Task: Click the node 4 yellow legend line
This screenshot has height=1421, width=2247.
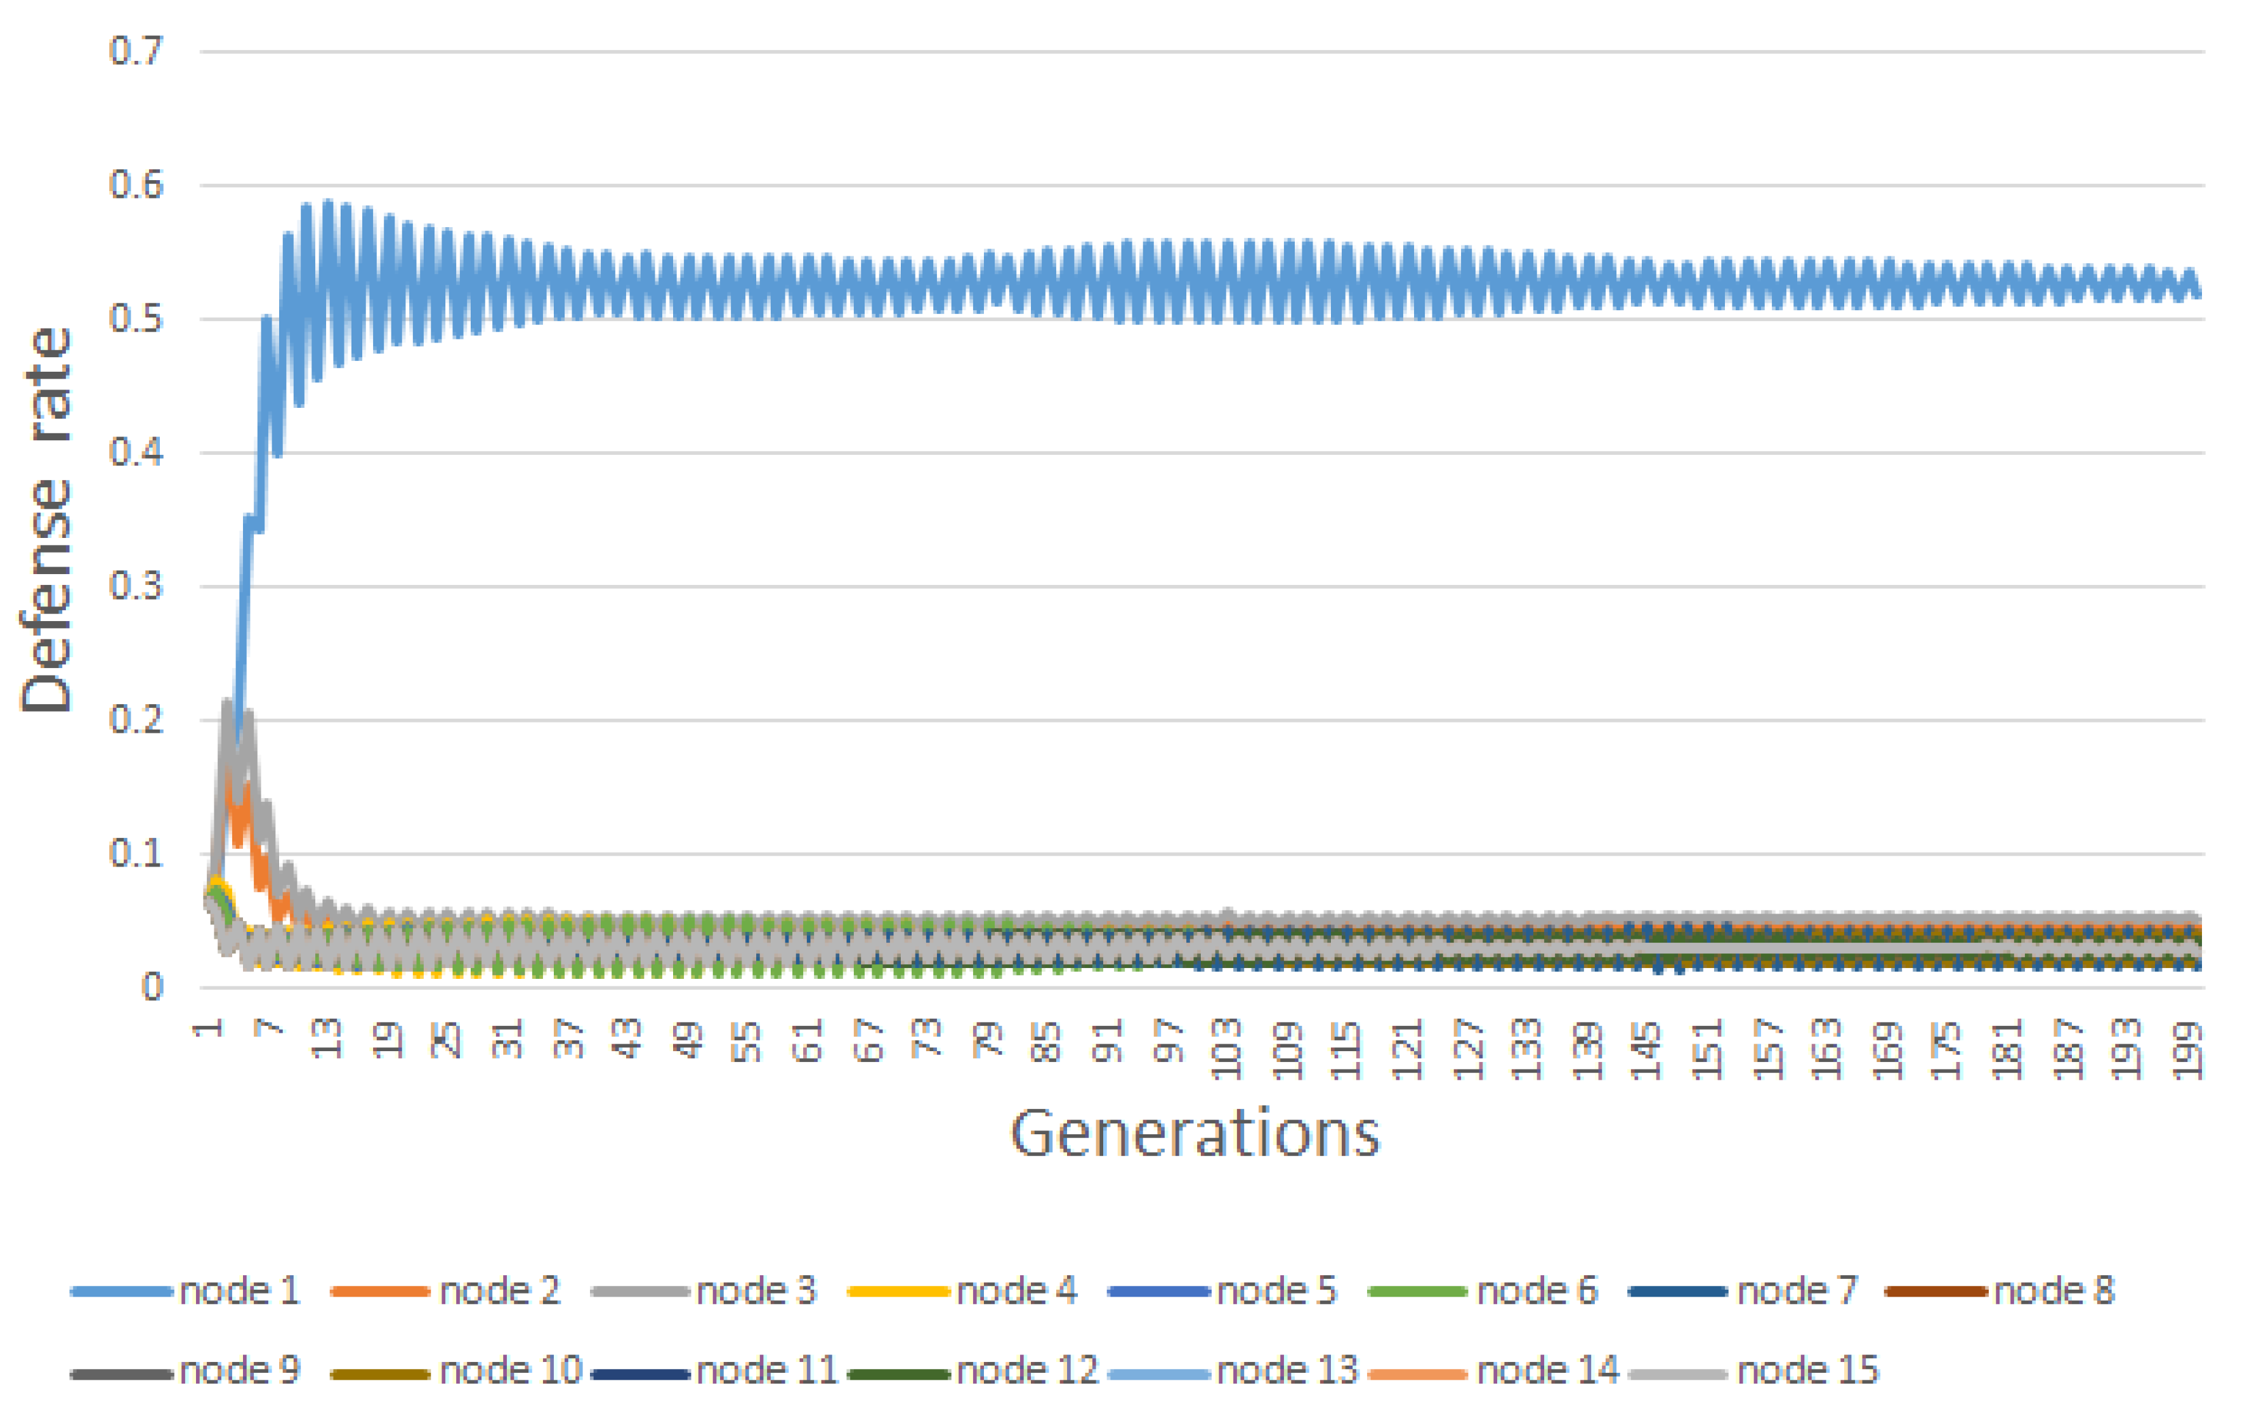Action: click(900, 1292)
